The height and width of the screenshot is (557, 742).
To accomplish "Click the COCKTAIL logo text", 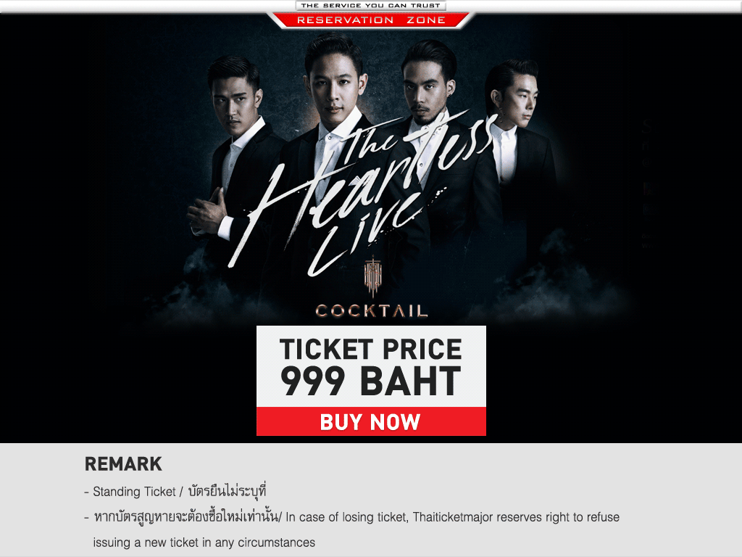I will tap(372, 310).
